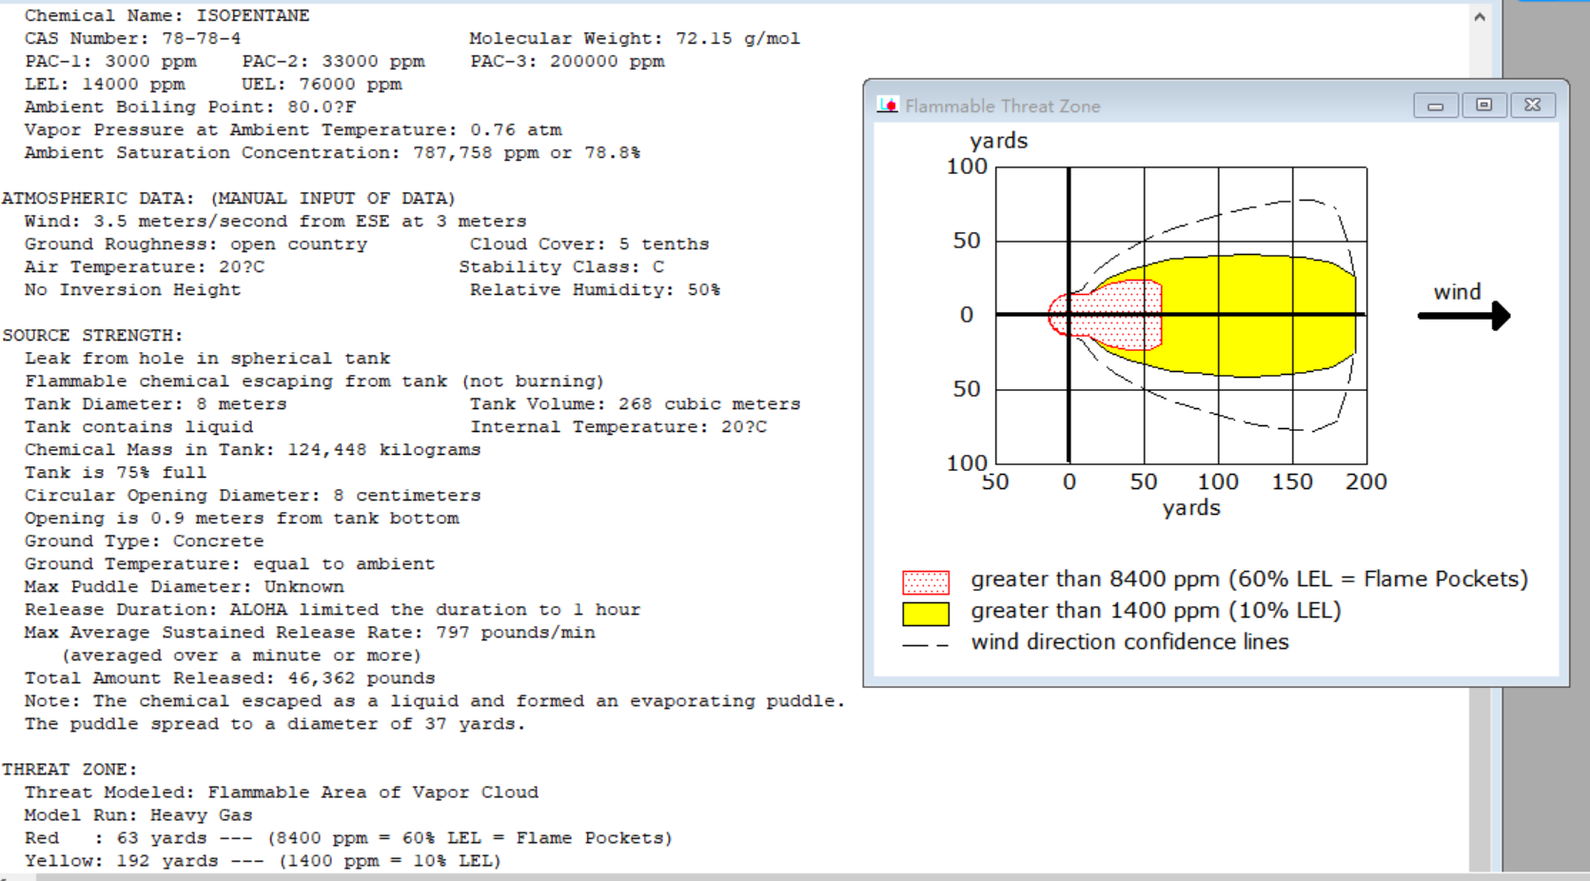The image size is (1590, 881).
Task: Click the red dotted 60% LEL legend swatch
Action: pos(926,581)
